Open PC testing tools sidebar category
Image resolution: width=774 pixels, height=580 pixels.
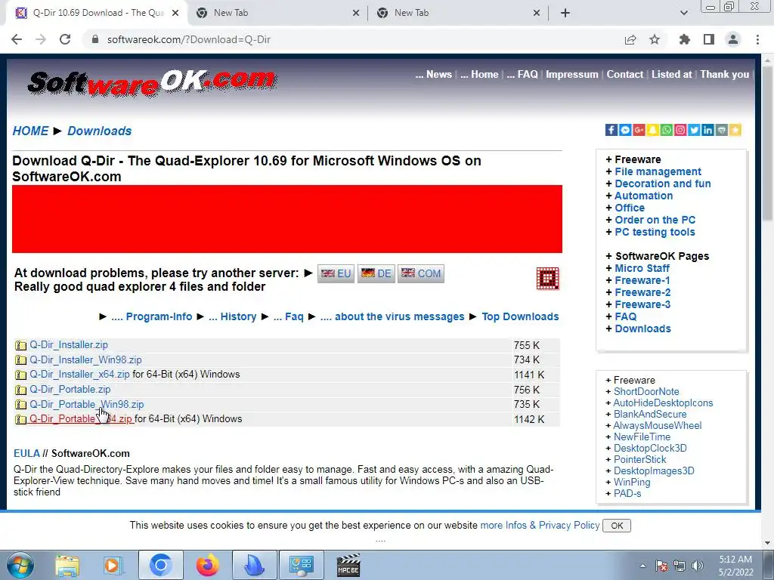[x=655, y=232]
